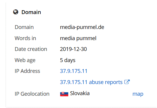Click the Web age label

(25, 60)
